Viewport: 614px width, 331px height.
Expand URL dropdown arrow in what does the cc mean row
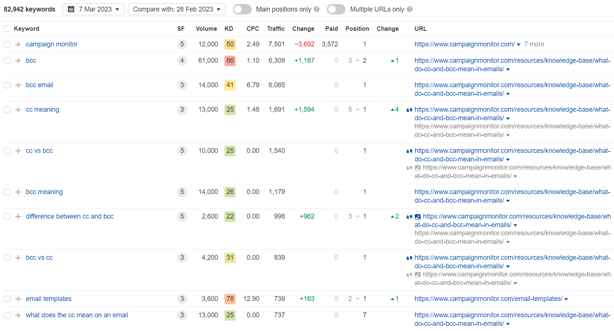point(508,324)
